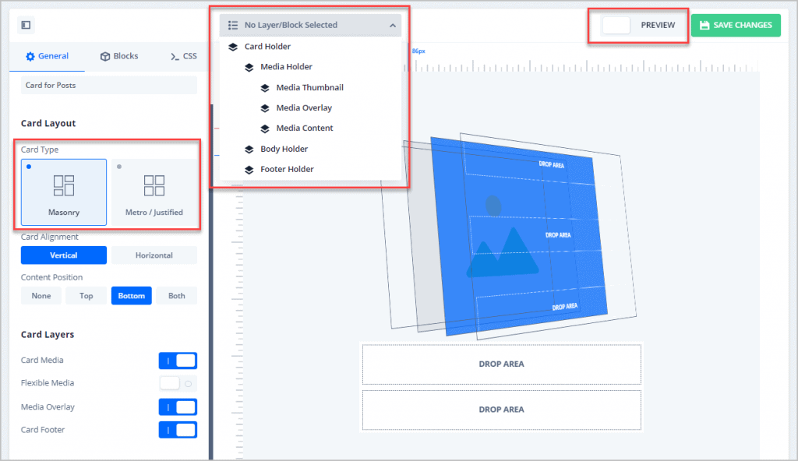This screenshot has width=798, height=461.
Task: Set Card Alignment to Horizontal
Action: pyautogui.click(x=154, y=255)
